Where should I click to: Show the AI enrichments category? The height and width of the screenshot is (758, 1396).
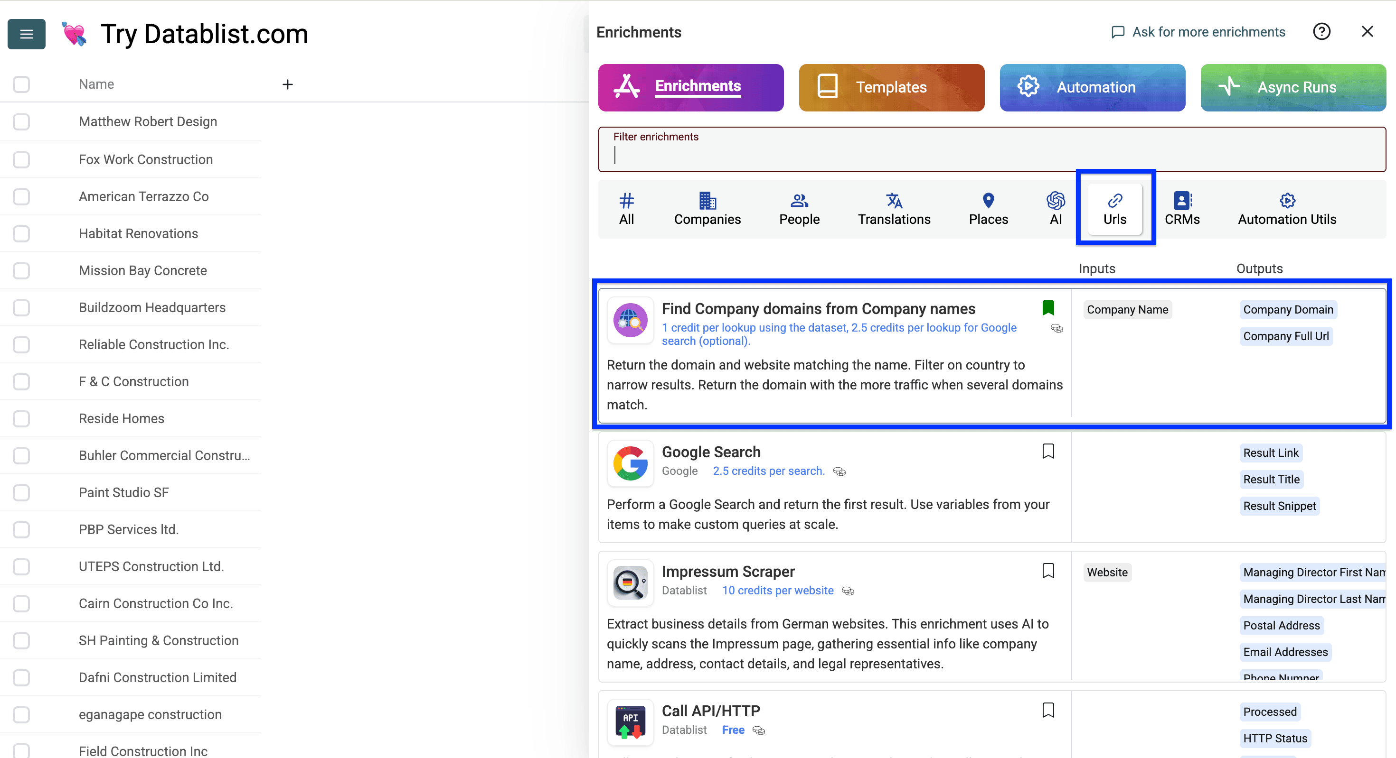pyautogui.click(x=1055, y=209)
